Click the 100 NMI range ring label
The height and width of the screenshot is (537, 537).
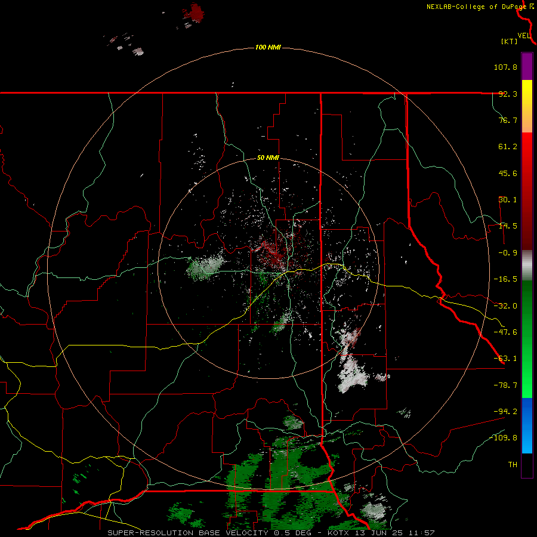pos(268,47)
